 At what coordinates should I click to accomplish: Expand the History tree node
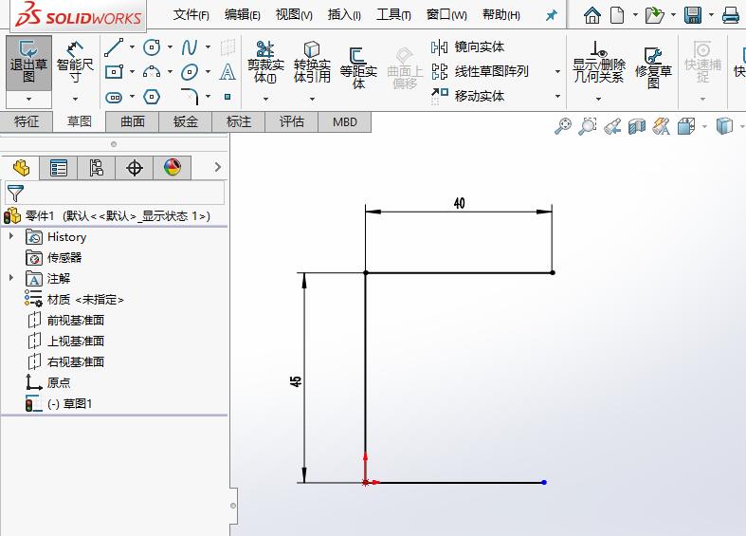point(11,236)
